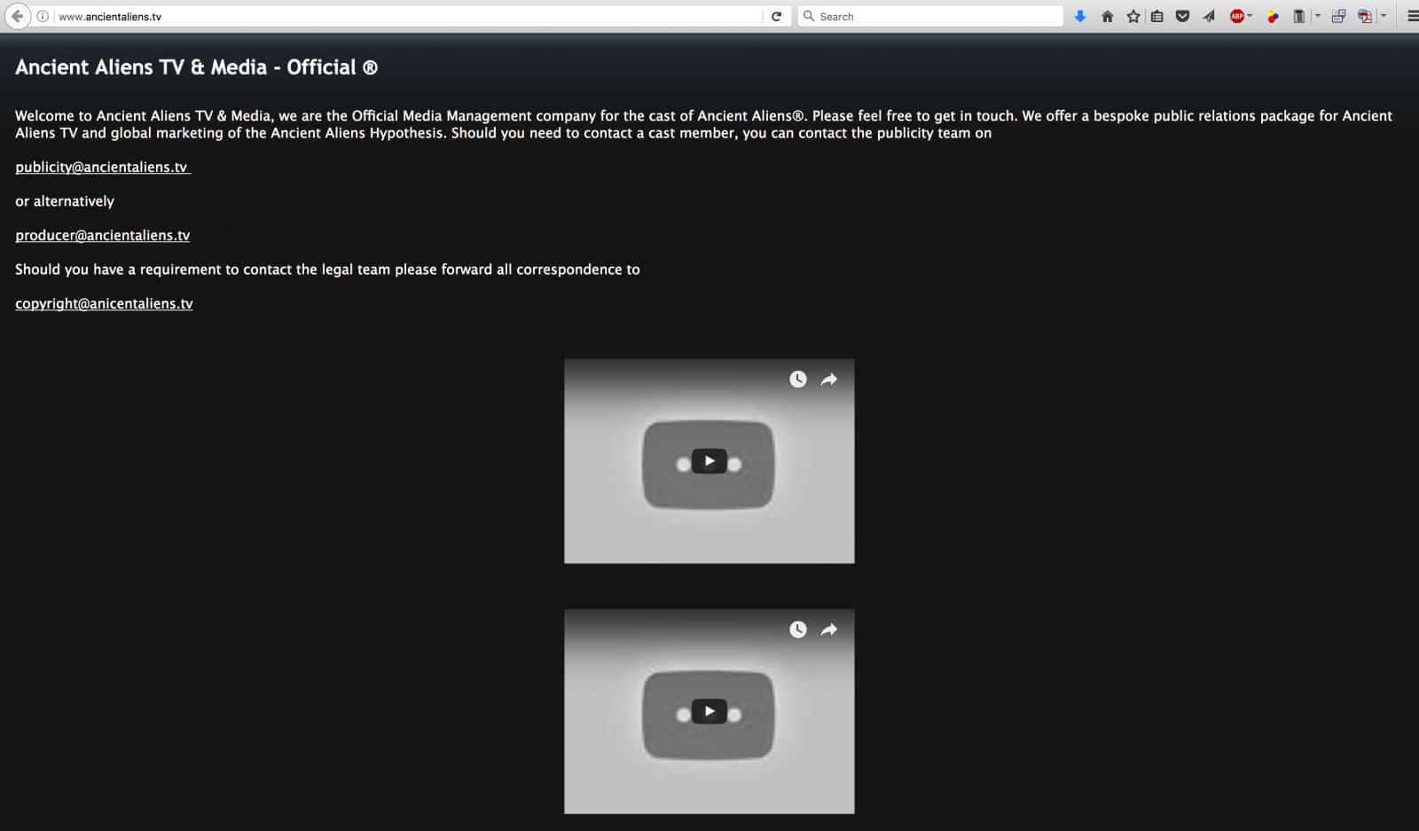Screen dimensions: 1419x831
Task: Click the producer@ancientaliens.tv email link
Action: (x=102, y=235)
